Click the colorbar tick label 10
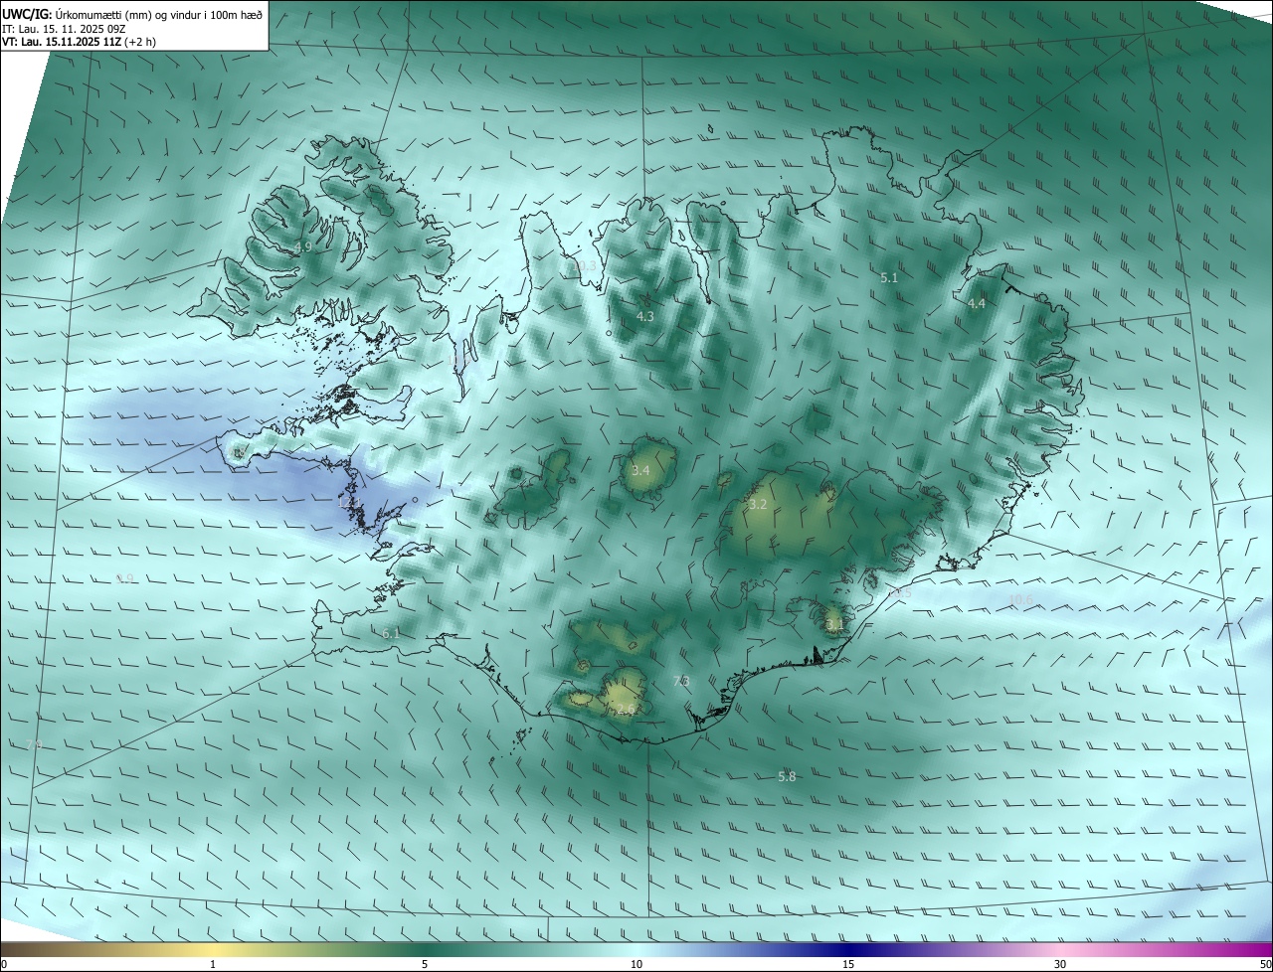Viewport: 1273px width, 972px height. click(x=636, y=964)
